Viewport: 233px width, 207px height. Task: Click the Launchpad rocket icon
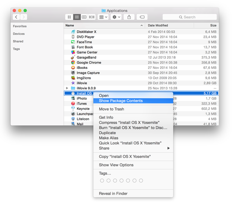73,114
